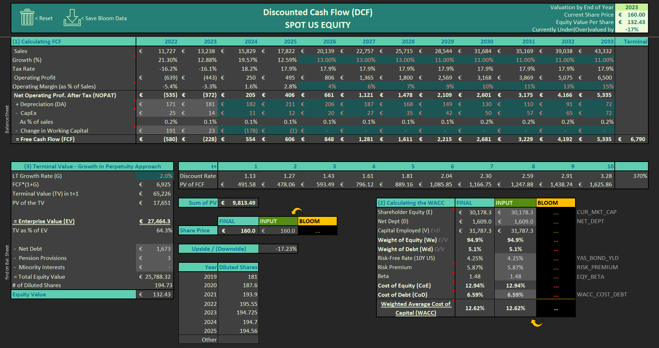Click the Enterprise Value 27,464.3 figure
The height and width of the screenshot is (348, 659).
coord(155,221)
